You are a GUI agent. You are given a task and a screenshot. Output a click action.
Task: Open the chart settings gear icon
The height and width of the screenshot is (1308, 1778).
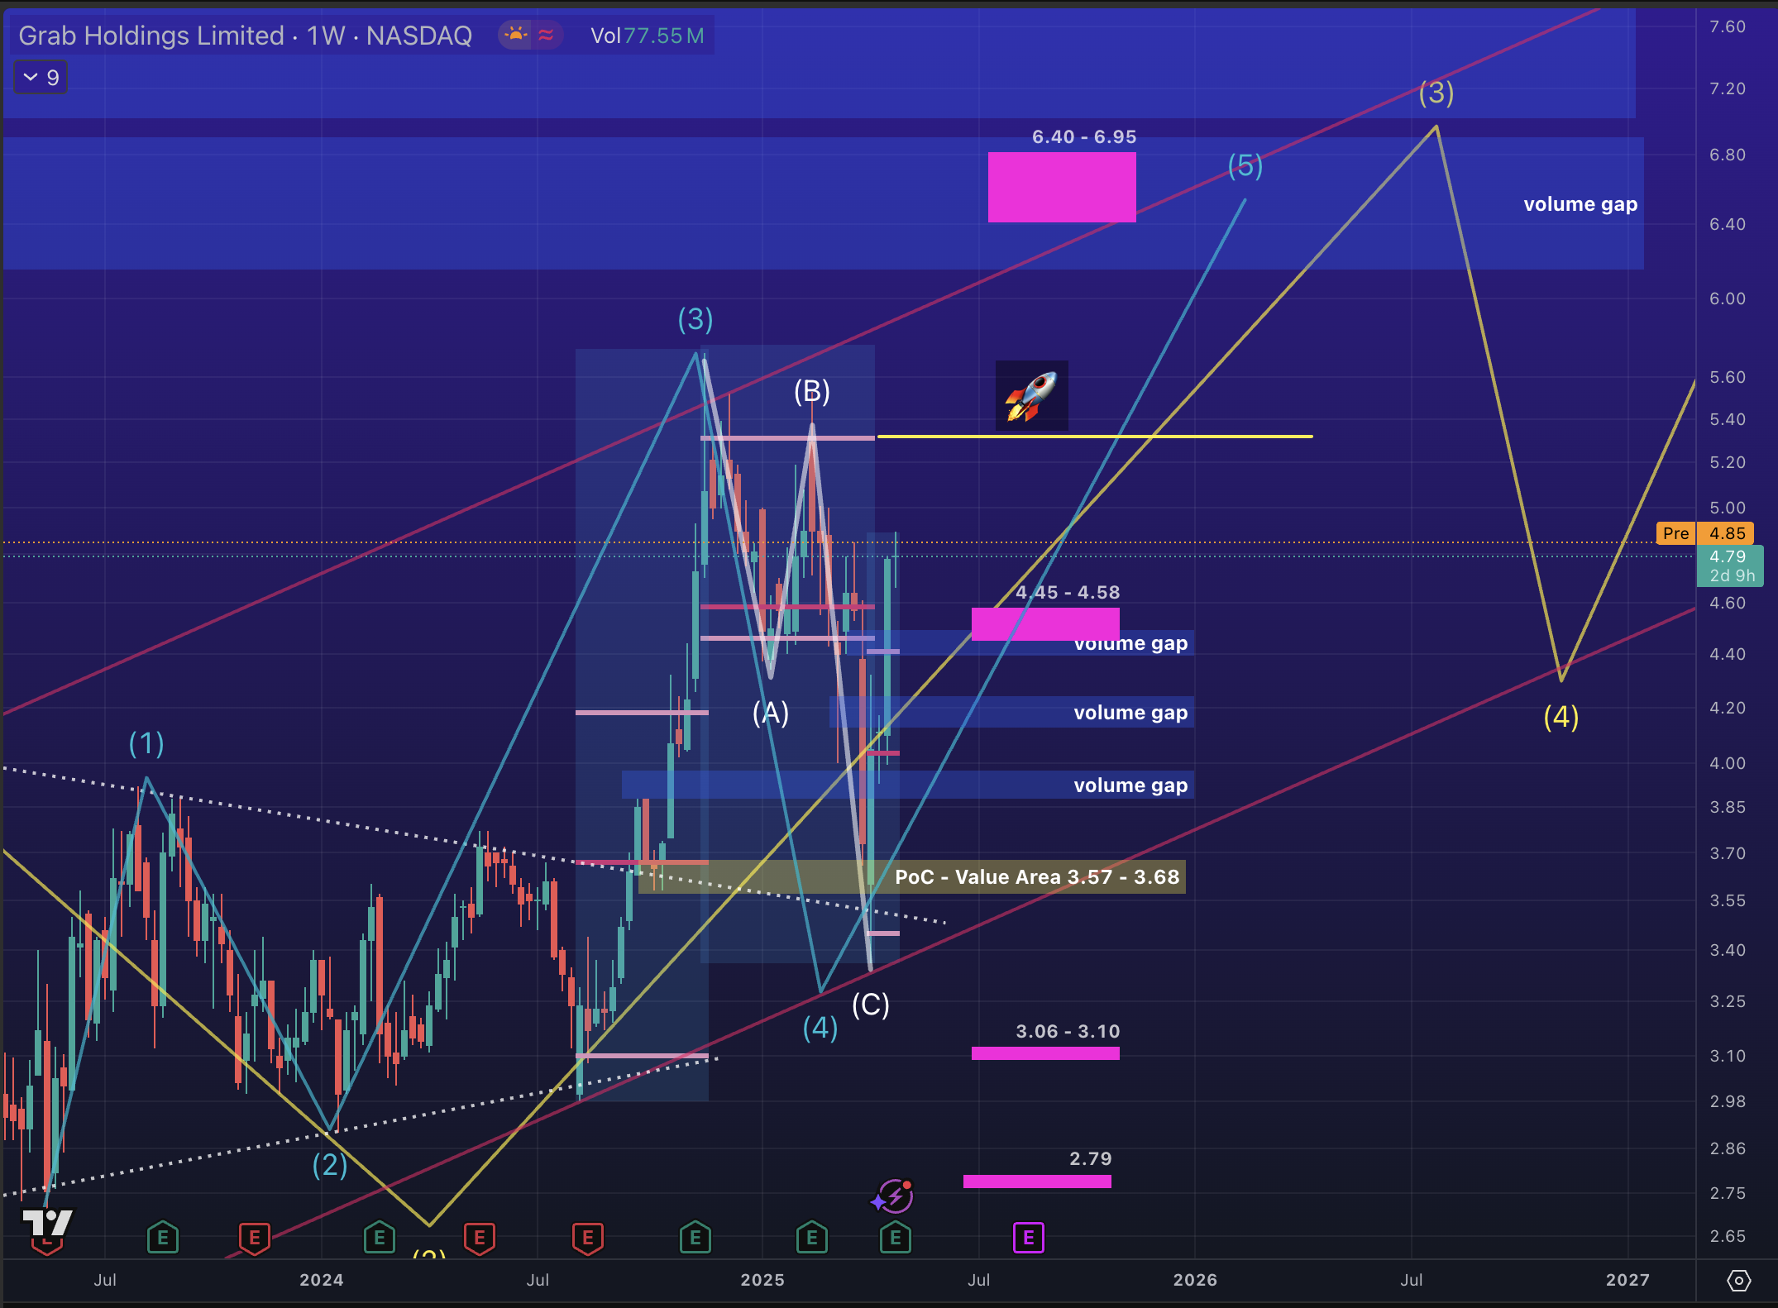click(1738, 1281)
